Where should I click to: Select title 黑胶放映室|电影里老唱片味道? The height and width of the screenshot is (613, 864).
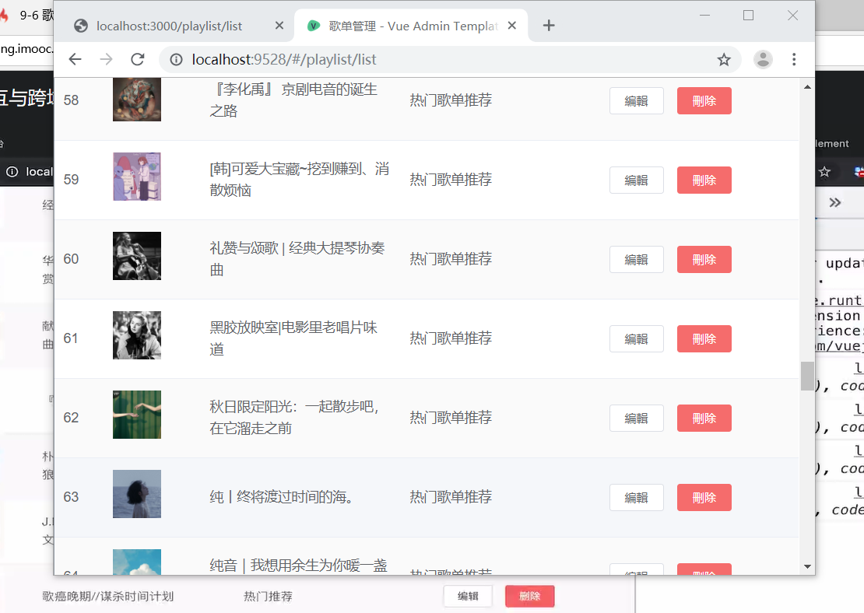point(293,338)
